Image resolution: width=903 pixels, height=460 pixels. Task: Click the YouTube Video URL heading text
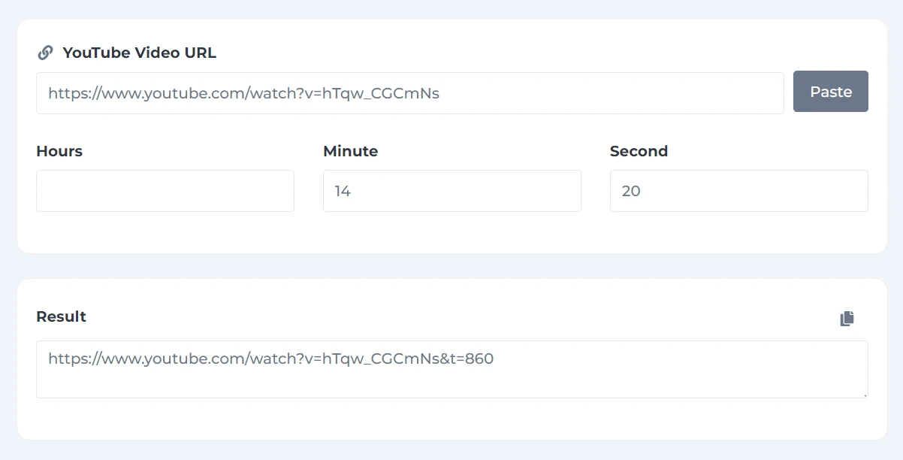(140, 53)
